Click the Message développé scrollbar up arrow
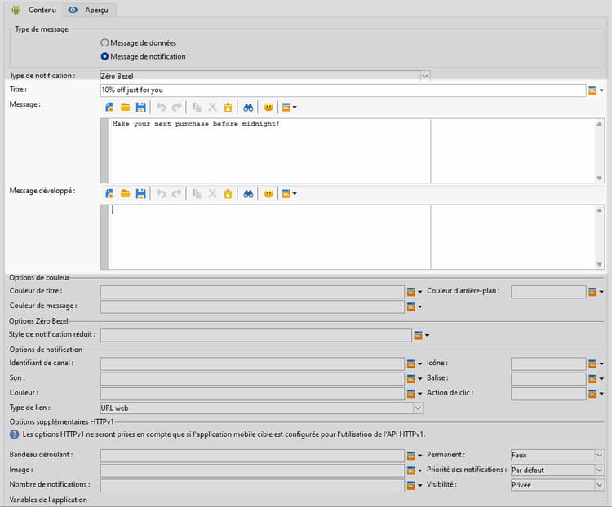The height and width of the screenshot is (507, 612). pos(599,210)
